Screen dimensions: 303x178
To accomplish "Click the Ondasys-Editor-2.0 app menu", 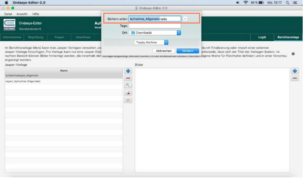I will [x=29, y=3].
